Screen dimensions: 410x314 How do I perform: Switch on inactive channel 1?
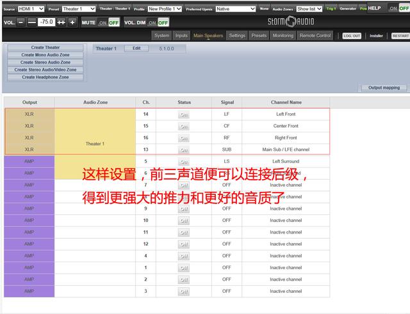(x=184, y=268)
